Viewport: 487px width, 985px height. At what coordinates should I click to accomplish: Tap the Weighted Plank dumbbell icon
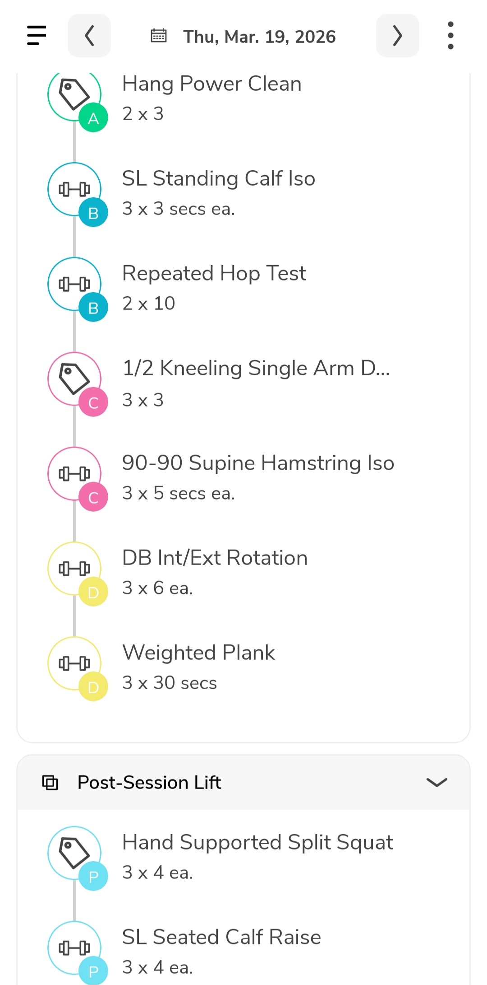[x=74, y=663]
